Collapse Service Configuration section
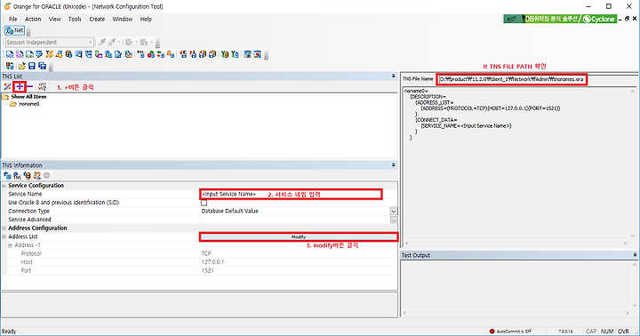Viewport: 640px width, 336px height. (4, 186)
